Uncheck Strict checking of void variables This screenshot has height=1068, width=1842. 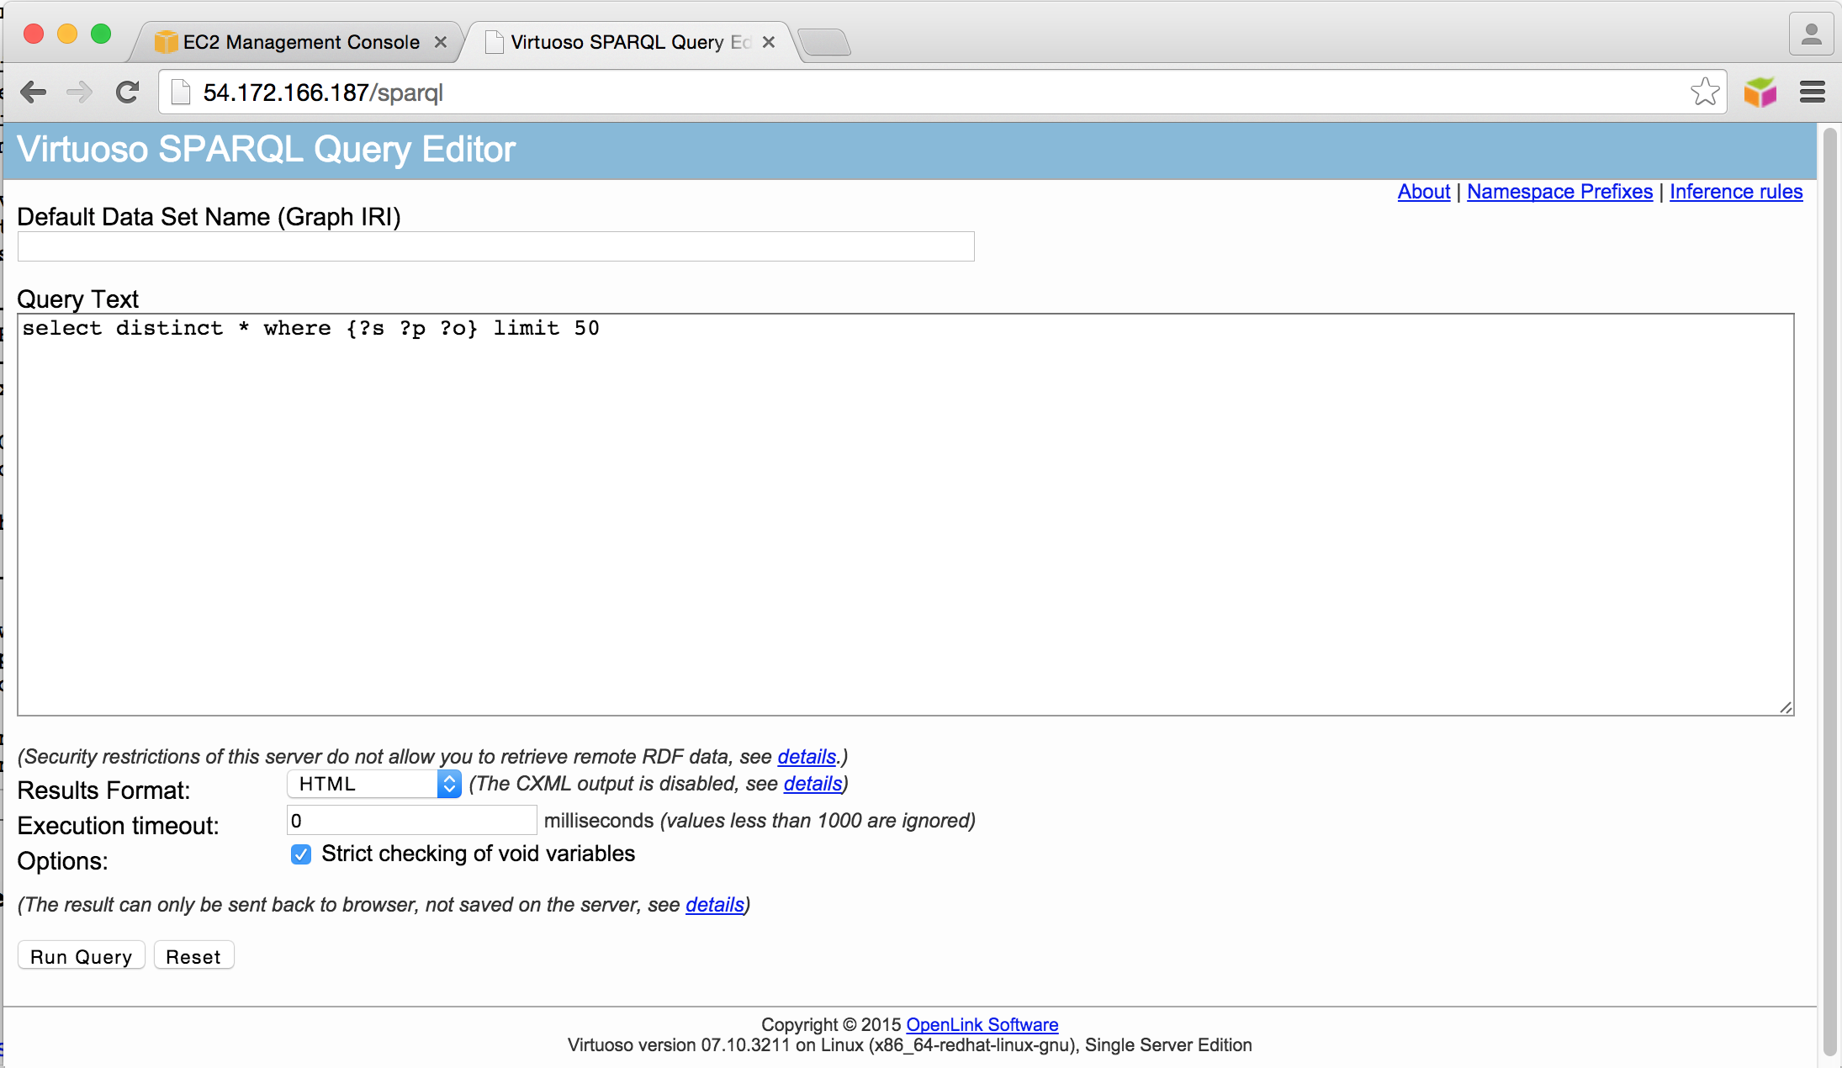point(301,854)
